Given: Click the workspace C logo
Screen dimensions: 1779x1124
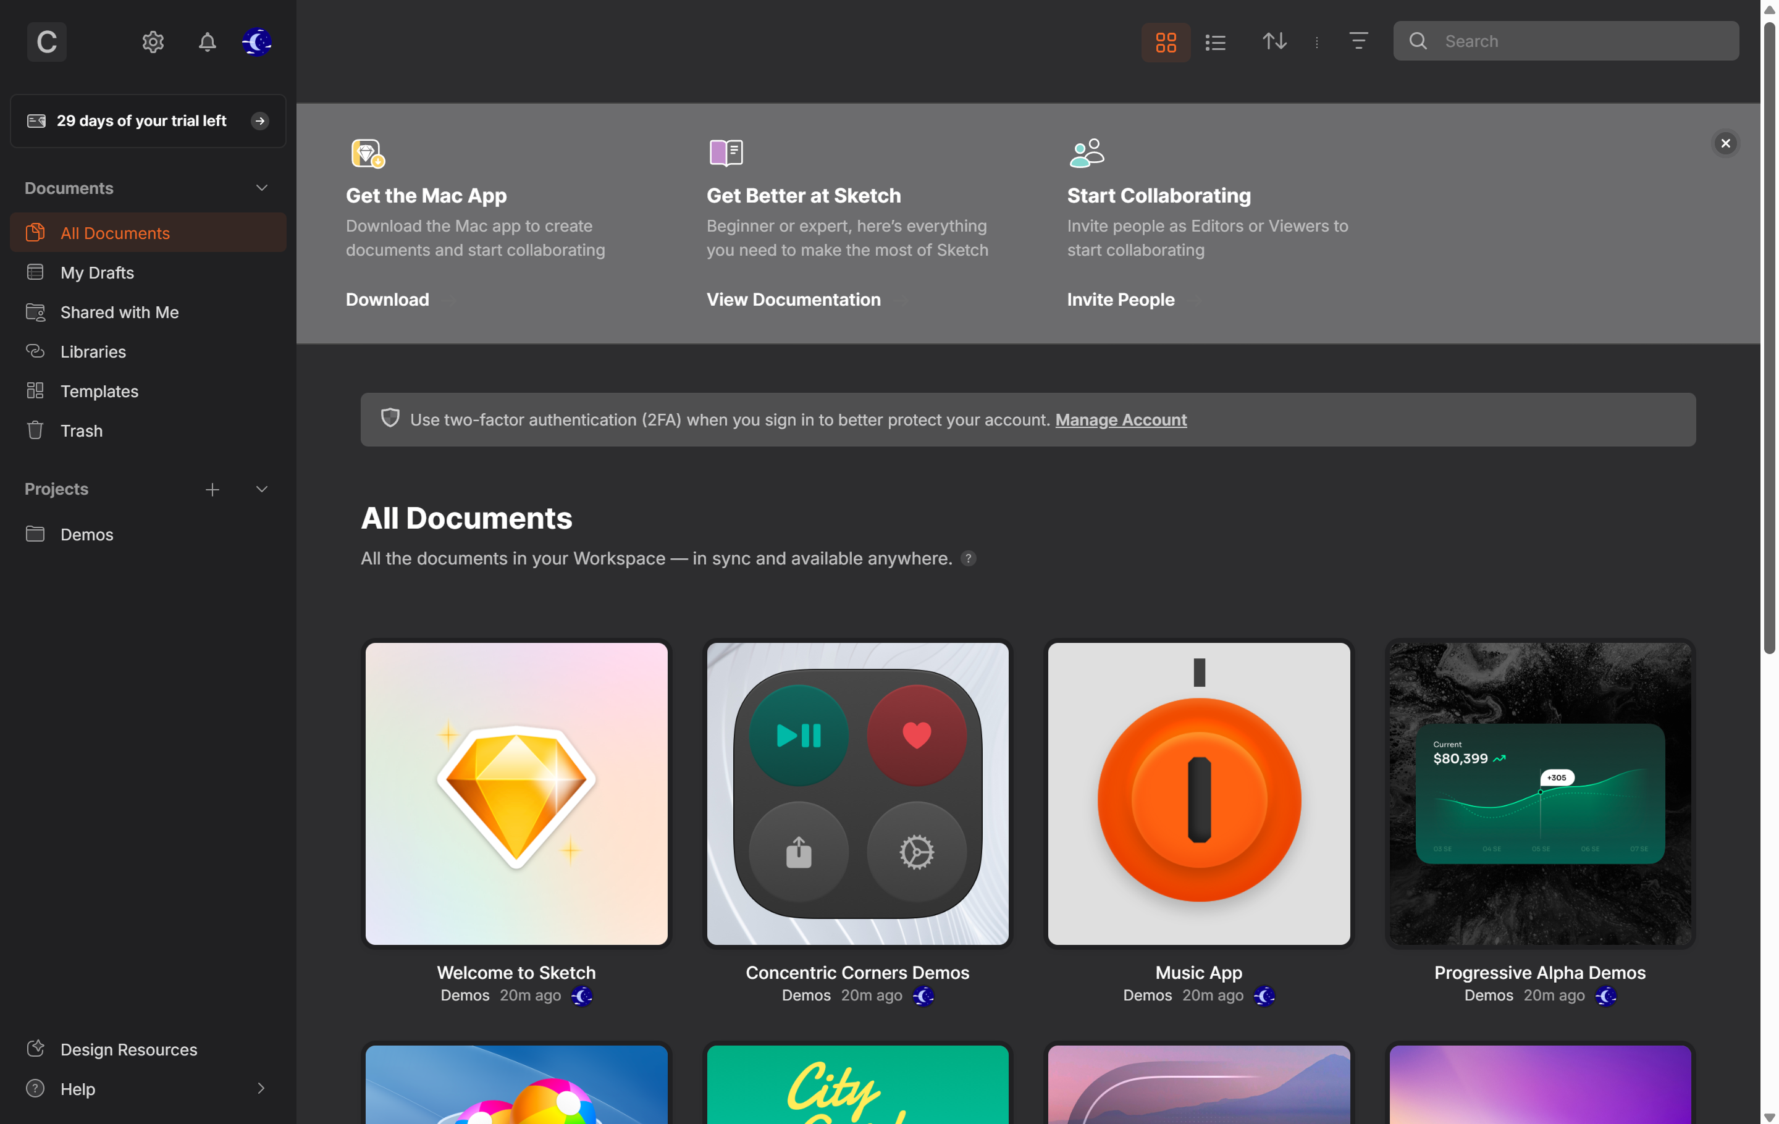Looking at the screenshot, I should pos(46,41).
